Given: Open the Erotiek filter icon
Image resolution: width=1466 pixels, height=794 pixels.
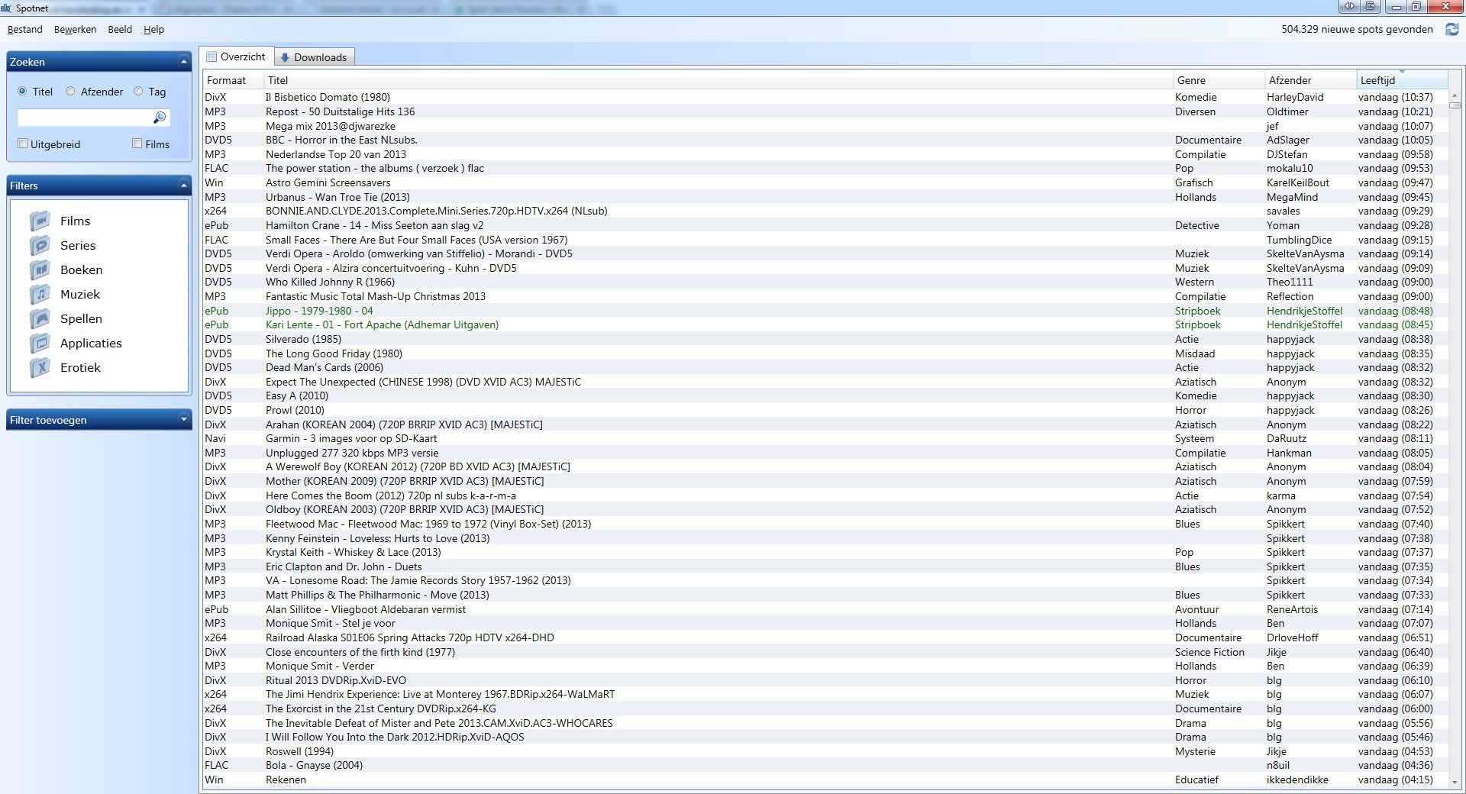Looking at the screenshot, I should point(40,367).
